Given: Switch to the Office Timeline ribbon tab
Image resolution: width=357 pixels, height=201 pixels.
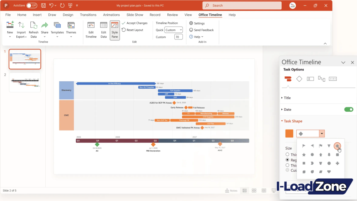Looking at the screenshot, I should tap(210, 15).
